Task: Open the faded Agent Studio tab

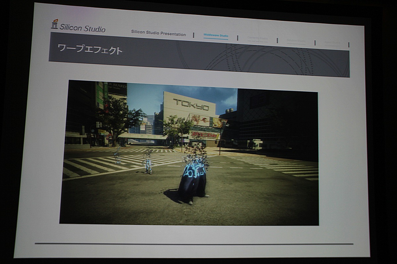Action: [x=332, y=43]
